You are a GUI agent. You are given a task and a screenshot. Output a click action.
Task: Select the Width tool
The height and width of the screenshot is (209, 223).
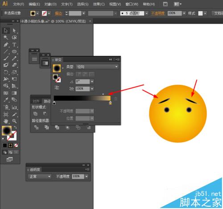pos(6,79)
